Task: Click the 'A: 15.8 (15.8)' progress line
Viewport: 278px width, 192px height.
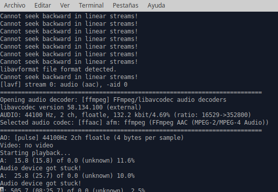Action: pyautogui.click(x=67, y=161)
